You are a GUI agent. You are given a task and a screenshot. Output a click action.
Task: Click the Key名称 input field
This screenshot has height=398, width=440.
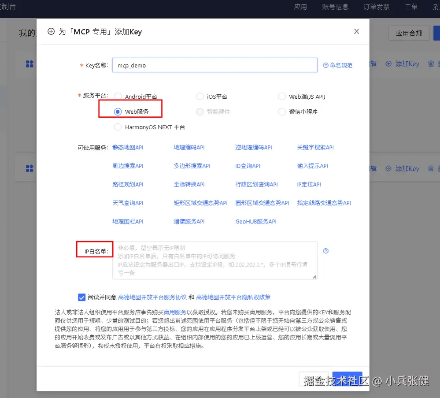tap(214, 65)
